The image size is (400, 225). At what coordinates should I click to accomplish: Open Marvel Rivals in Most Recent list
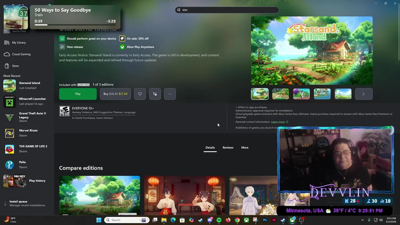tap(27, 133)
